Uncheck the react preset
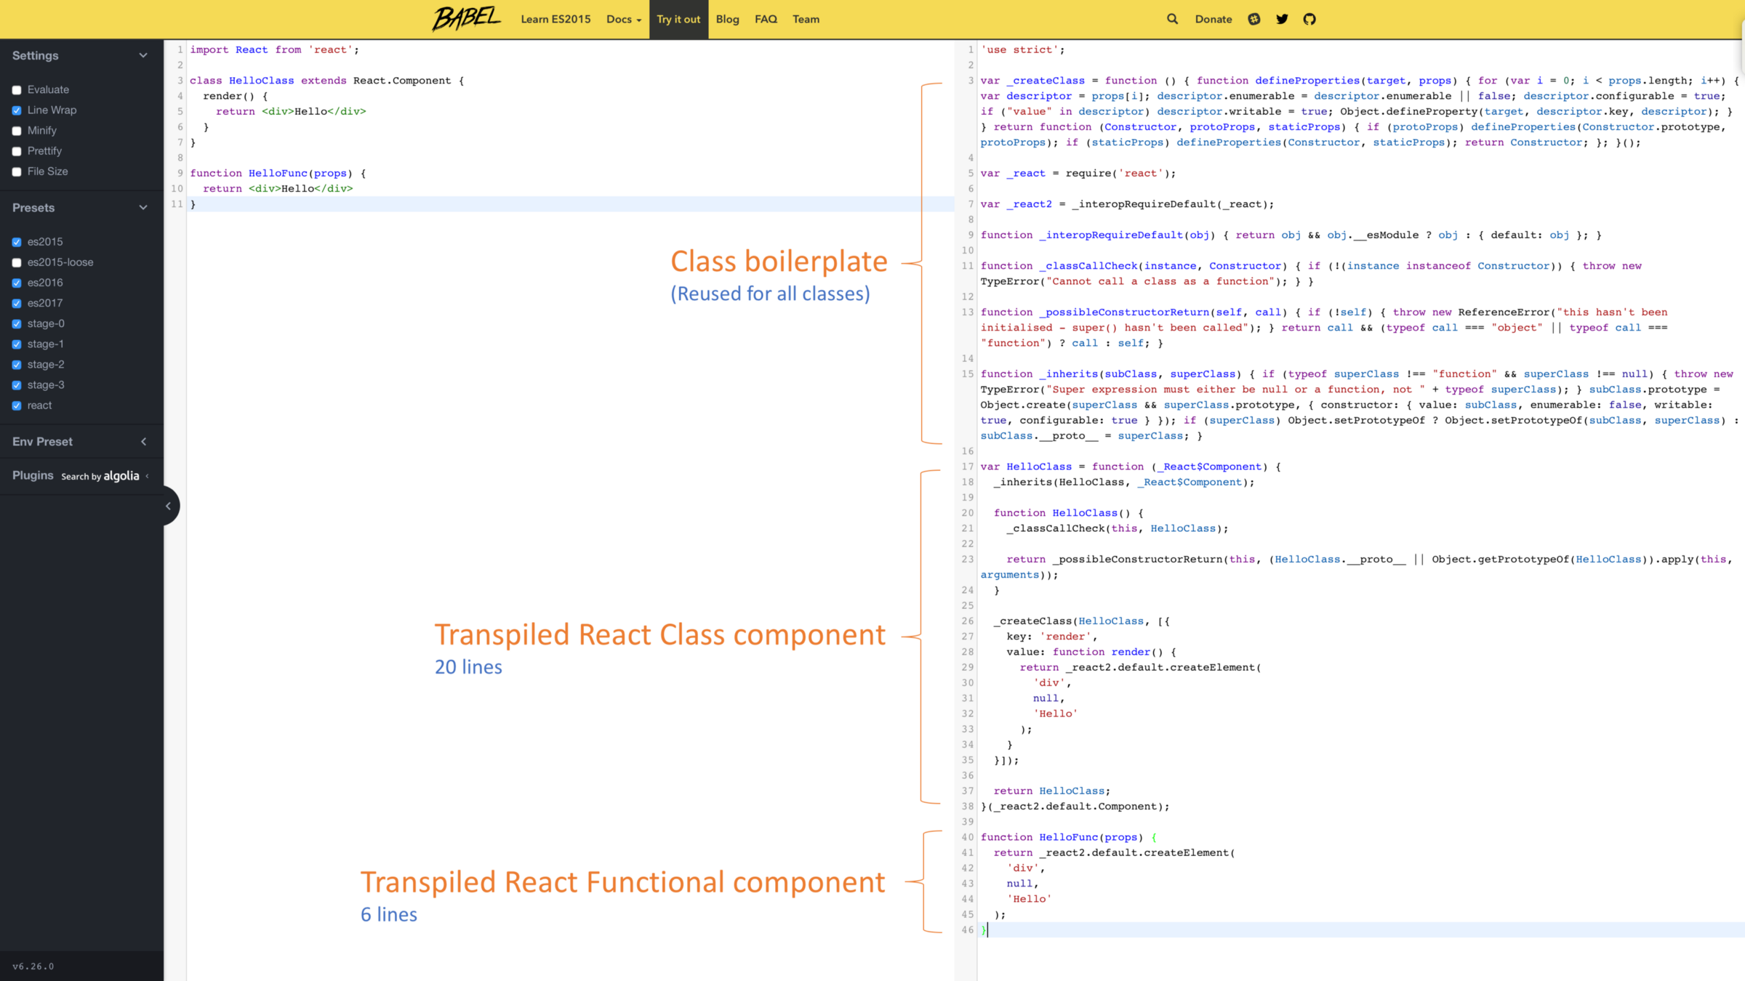This screenshot has width=1745, height=981. pyautogui.click(x=17, y=405)
